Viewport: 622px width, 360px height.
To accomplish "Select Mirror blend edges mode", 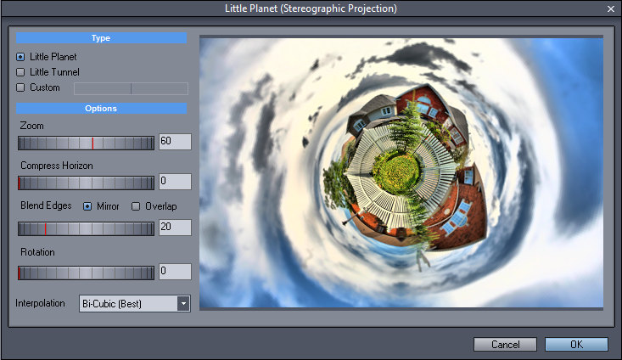I will [87, 206].
